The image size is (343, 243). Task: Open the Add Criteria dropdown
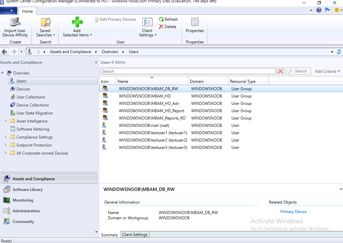(327, 71)
